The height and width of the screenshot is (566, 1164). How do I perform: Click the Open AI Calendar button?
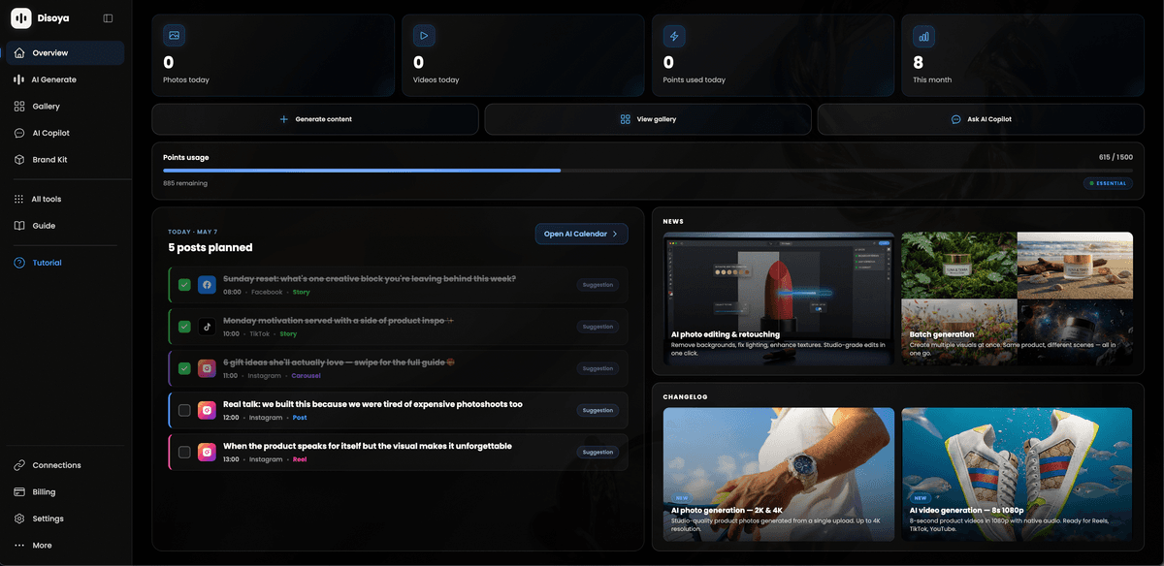pos(581,234)
